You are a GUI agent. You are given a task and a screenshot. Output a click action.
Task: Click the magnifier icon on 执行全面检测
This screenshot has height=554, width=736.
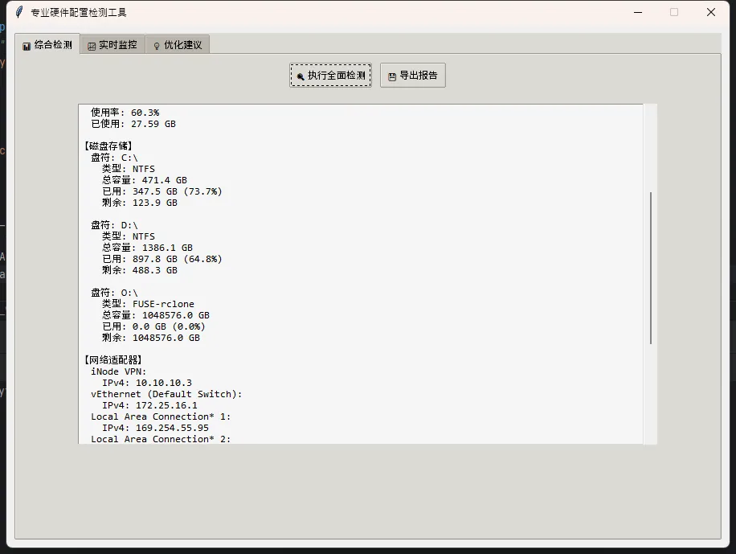click(301, 76)
